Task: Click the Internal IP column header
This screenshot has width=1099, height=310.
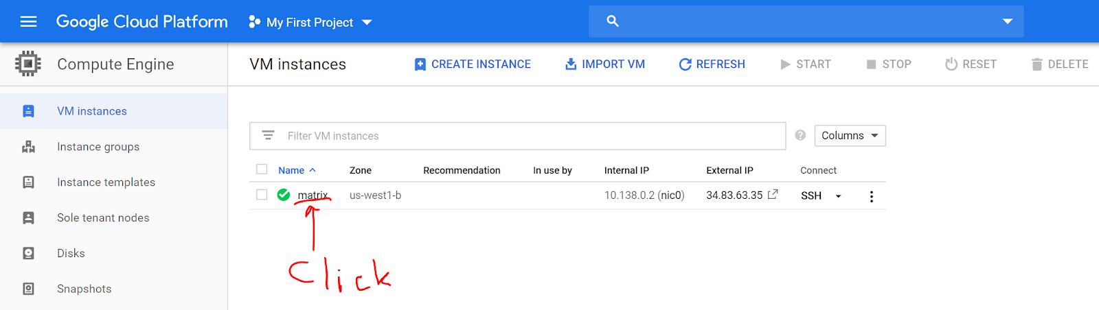Action: pos(626,170)
